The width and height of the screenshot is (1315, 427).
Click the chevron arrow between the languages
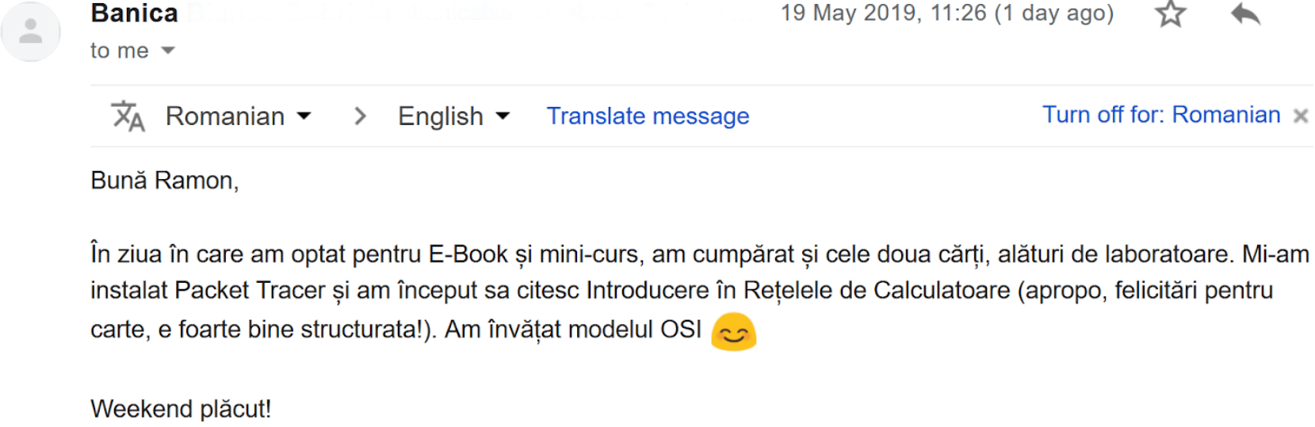(x=361, y=116)
